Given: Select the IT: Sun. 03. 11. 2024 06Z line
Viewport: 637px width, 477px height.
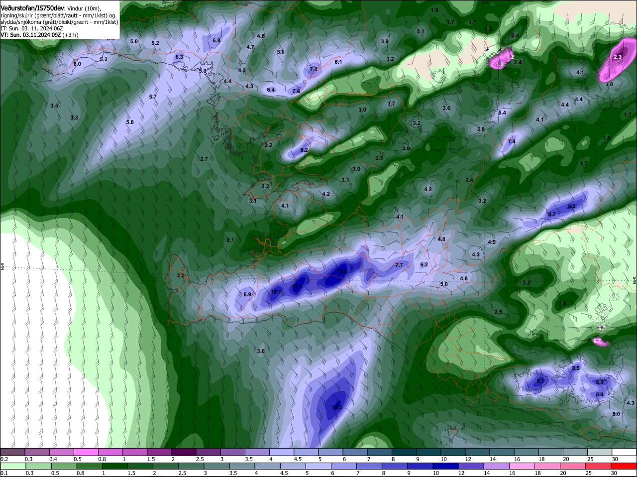Looking at the screenshot, I should 32,28.
